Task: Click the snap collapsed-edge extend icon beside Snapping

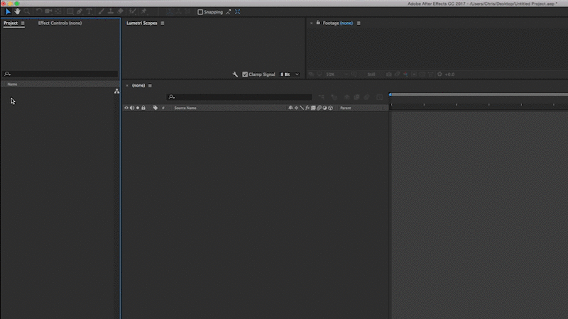Action: pos(228,12)
